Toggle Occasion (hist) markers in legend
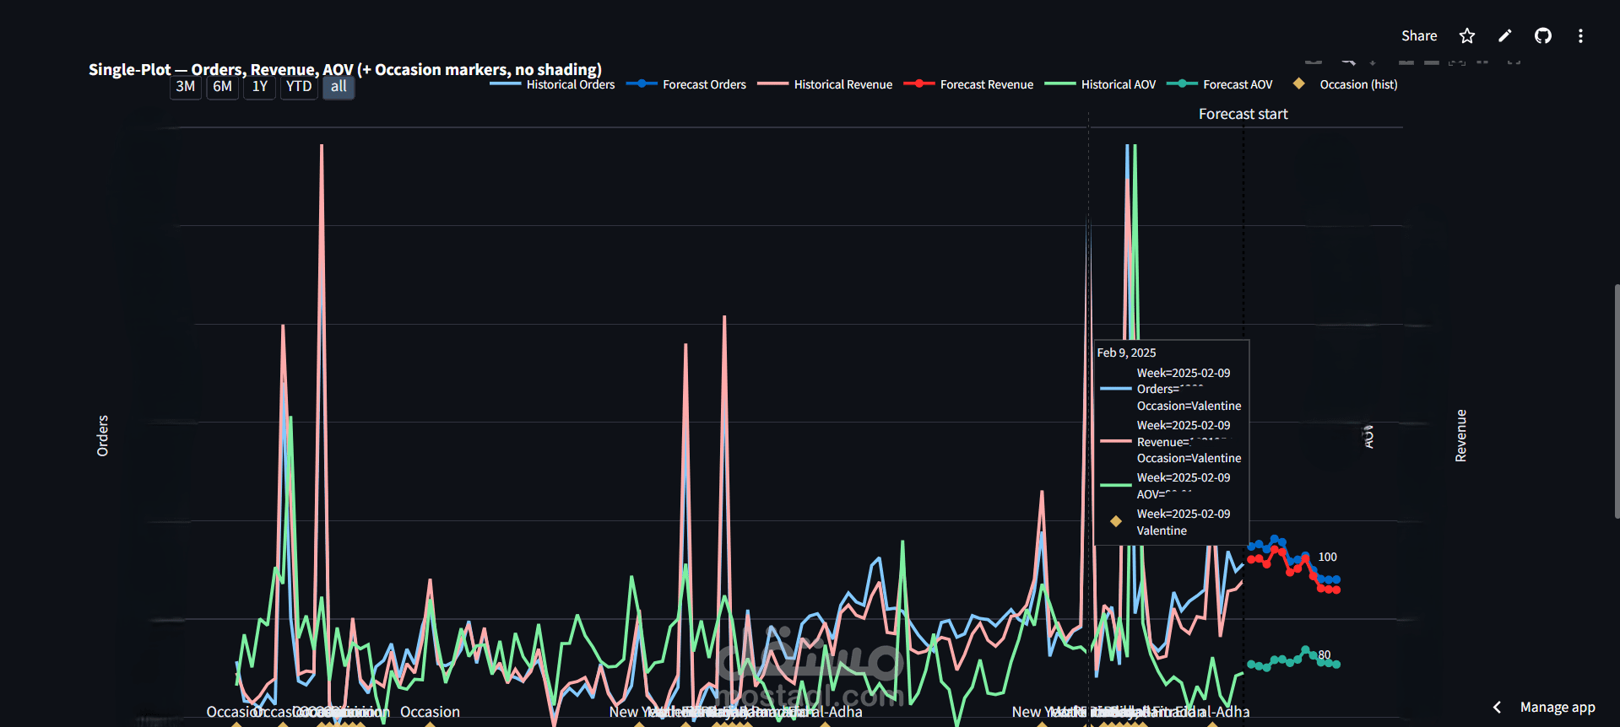The image size is (1620, 727). (1345, 84)
